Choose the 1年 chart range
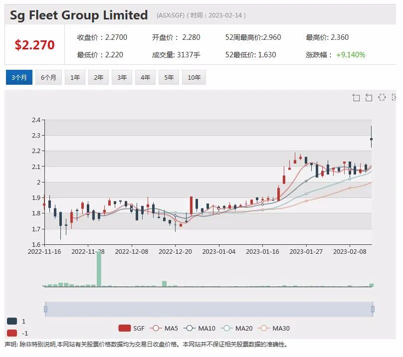 point(75,77)
